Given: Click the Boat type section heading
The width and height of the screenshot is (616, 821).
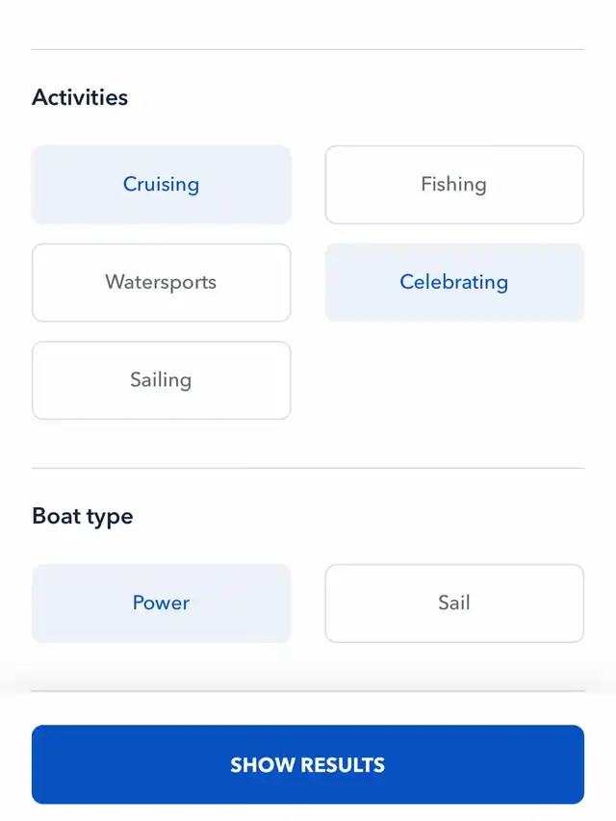Looking at the screenshot, I should [82, 517].
